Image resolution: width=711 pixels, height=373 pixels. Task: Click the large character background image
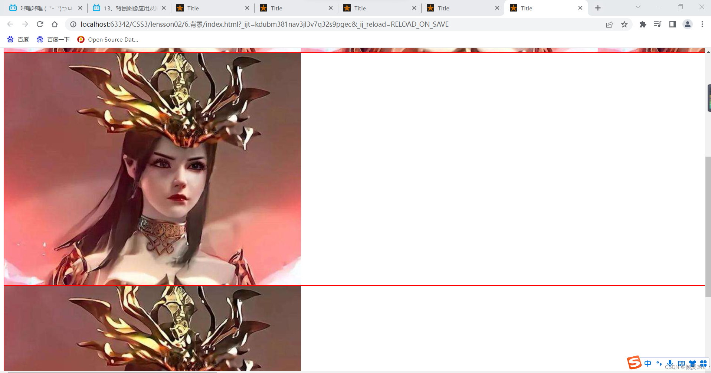pos(153,169)
